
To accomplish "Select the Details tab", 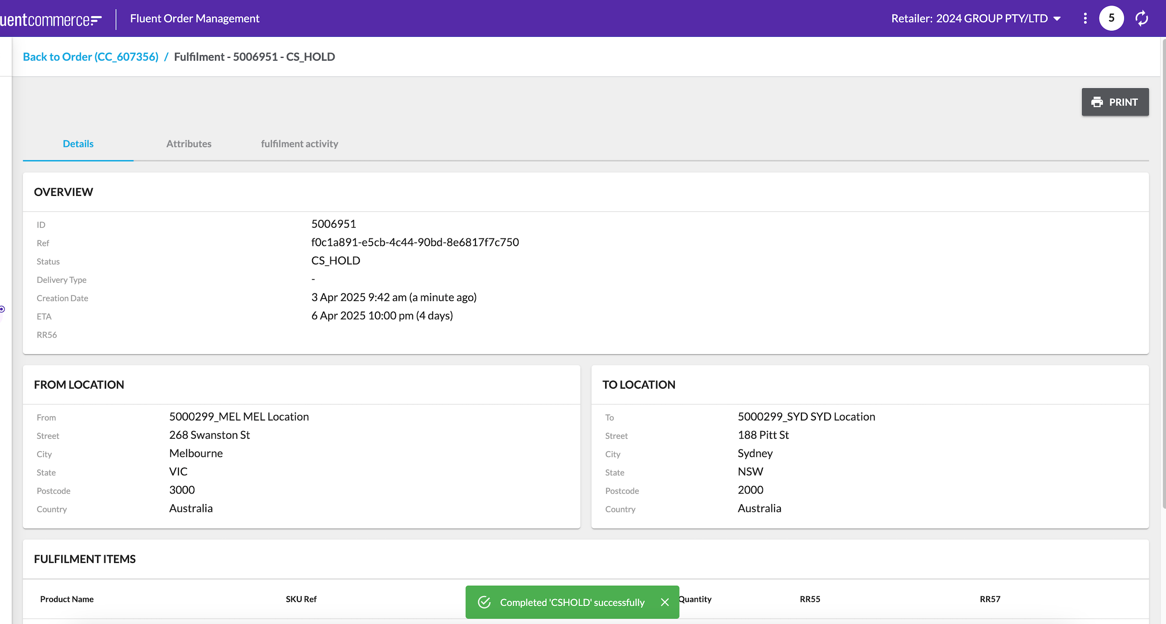I will (x=78, y=143).
